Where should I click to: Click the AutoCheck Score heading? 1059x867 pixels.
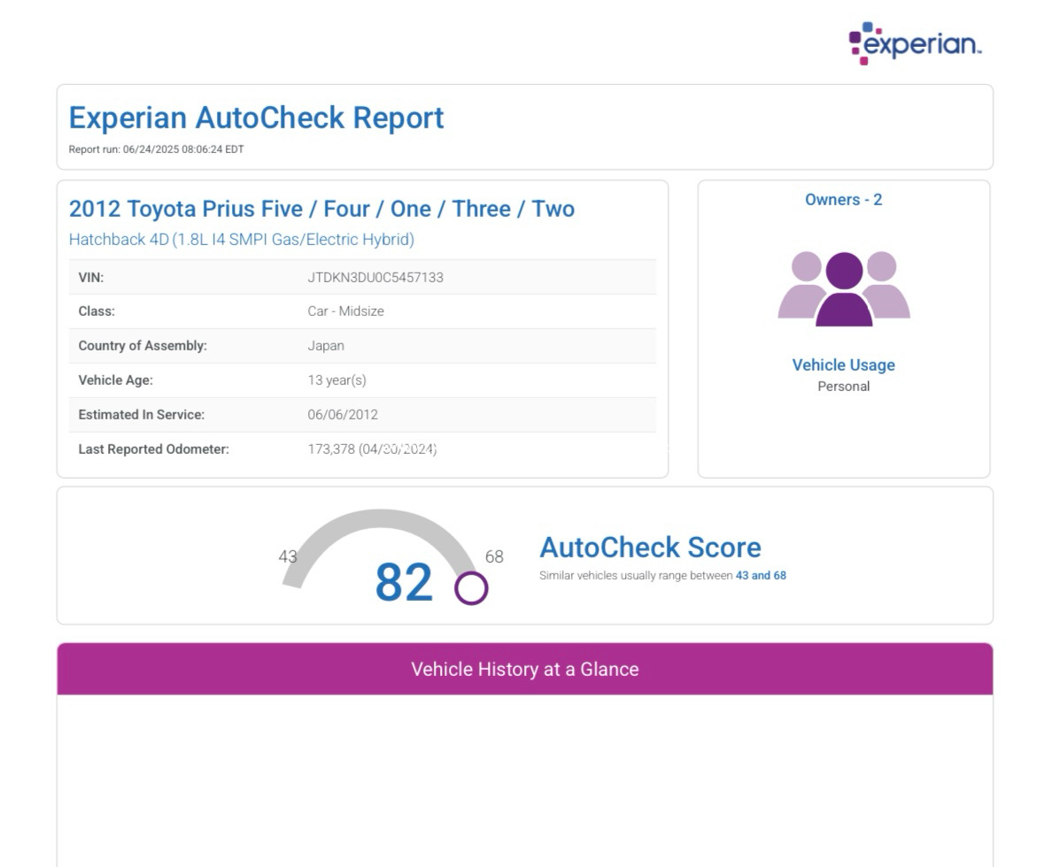(x=650, y=548)
